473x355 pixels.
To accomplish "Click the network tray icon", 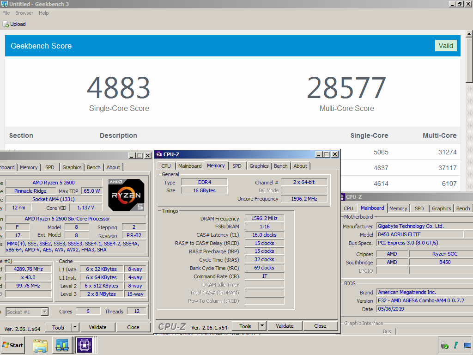I will [x=467, y=345].
